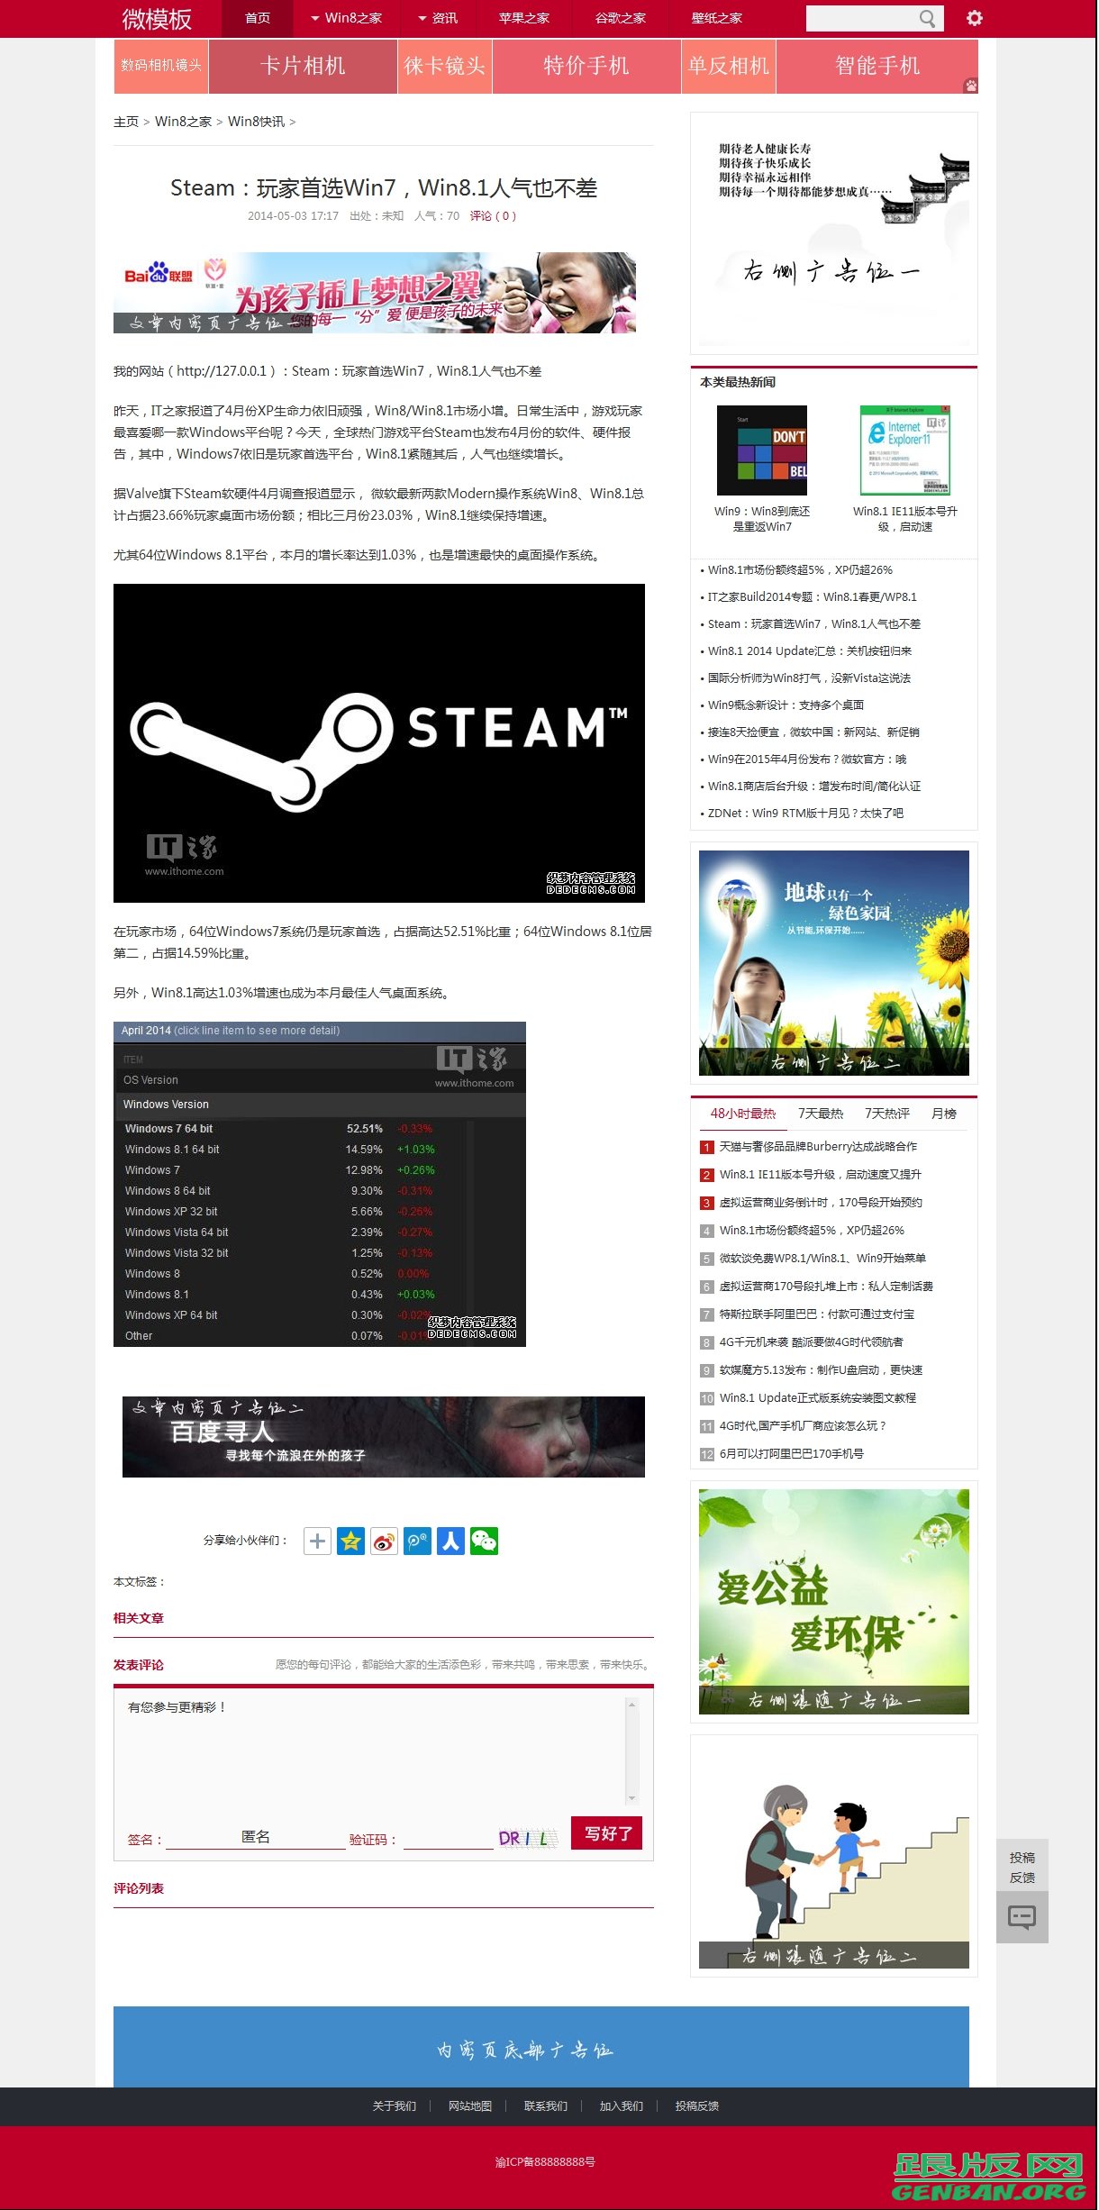
Task: Open 网站地图 in the footer
Action: click(x=470, y=2105)
